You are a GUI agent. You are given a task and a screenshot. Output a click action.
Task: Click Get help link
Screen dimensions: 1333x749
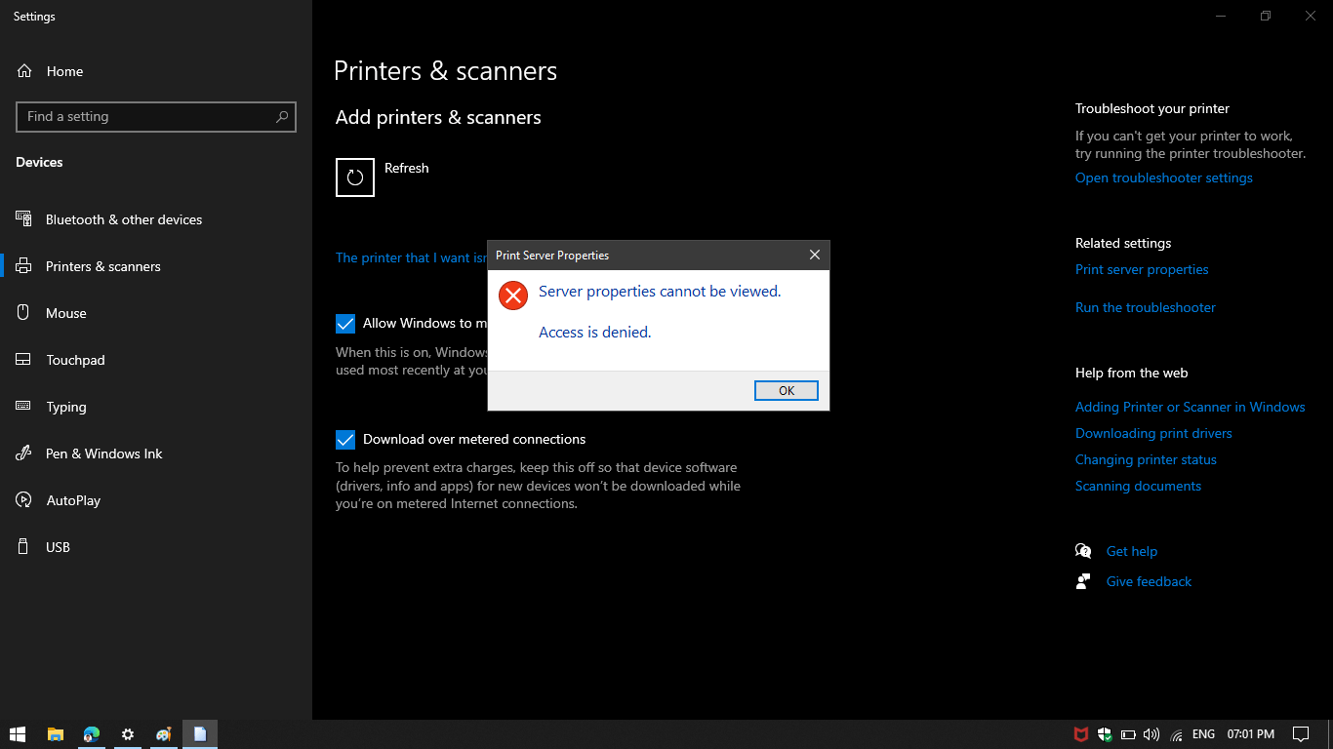1132,551
